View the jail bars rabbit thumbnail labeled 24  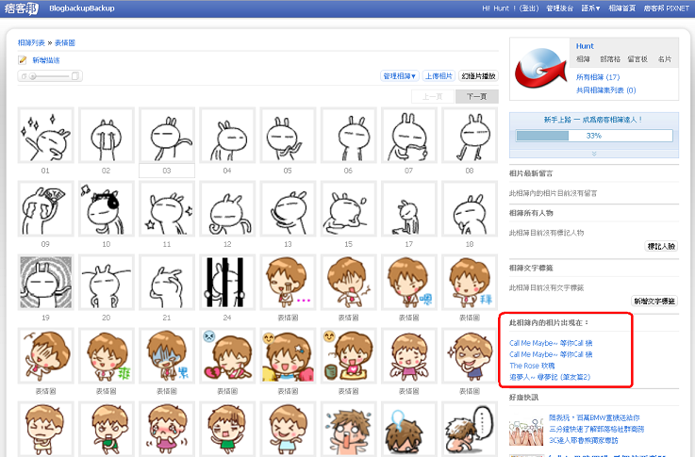pos(227,282)
